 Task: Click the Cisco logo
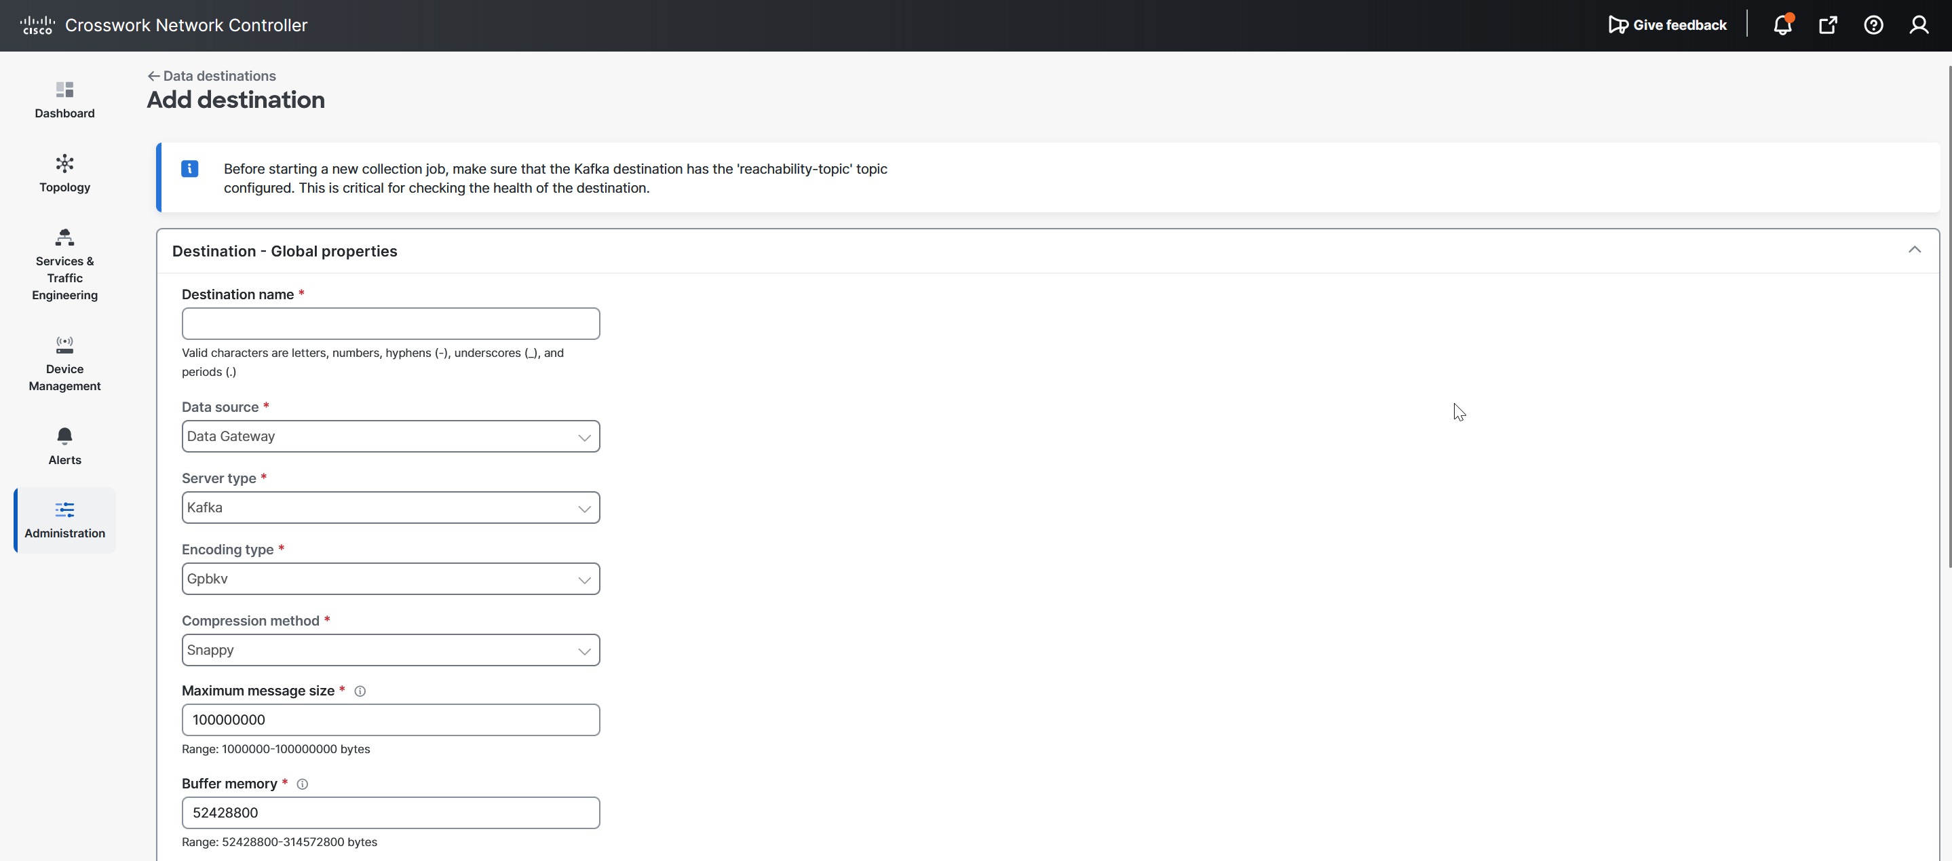[37, 25]
